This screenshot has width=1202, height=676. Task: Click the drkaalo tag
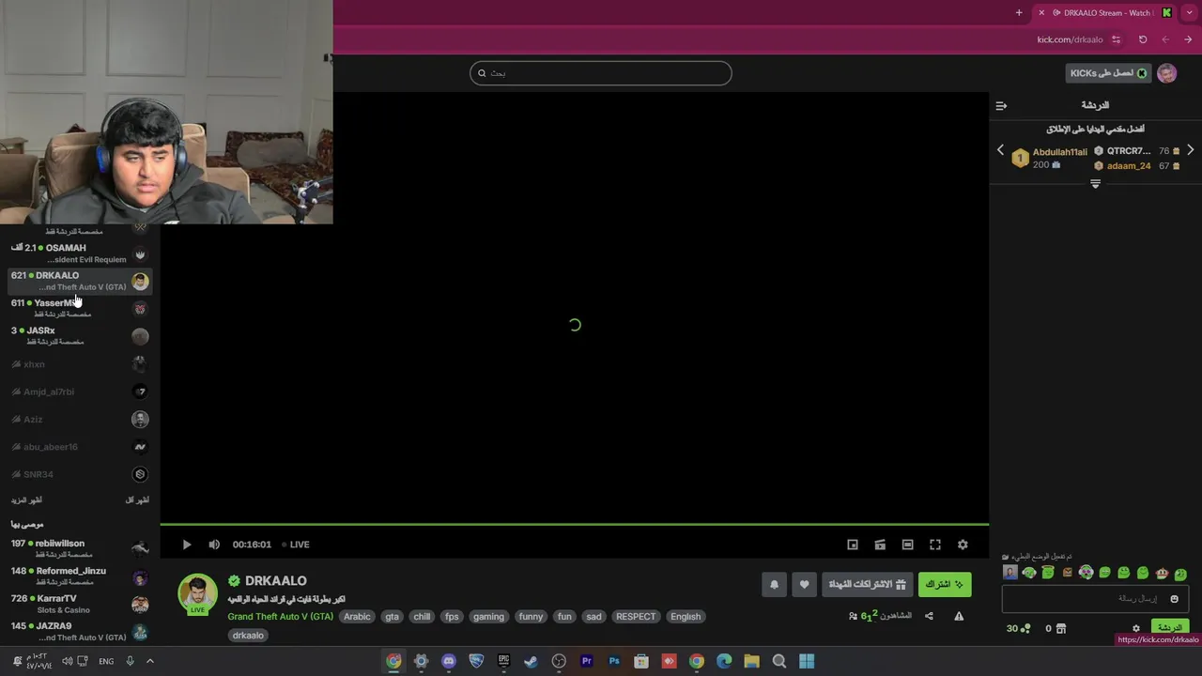coord(248,636)
